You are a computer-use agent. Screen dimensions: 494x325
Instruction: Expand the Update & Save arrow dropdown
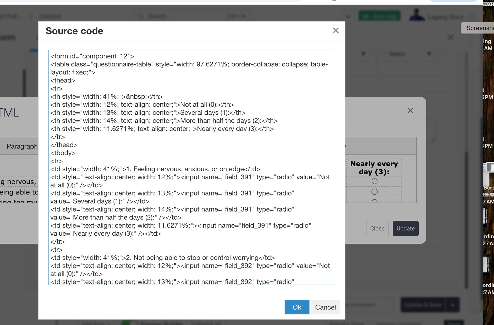pos(453,305)
